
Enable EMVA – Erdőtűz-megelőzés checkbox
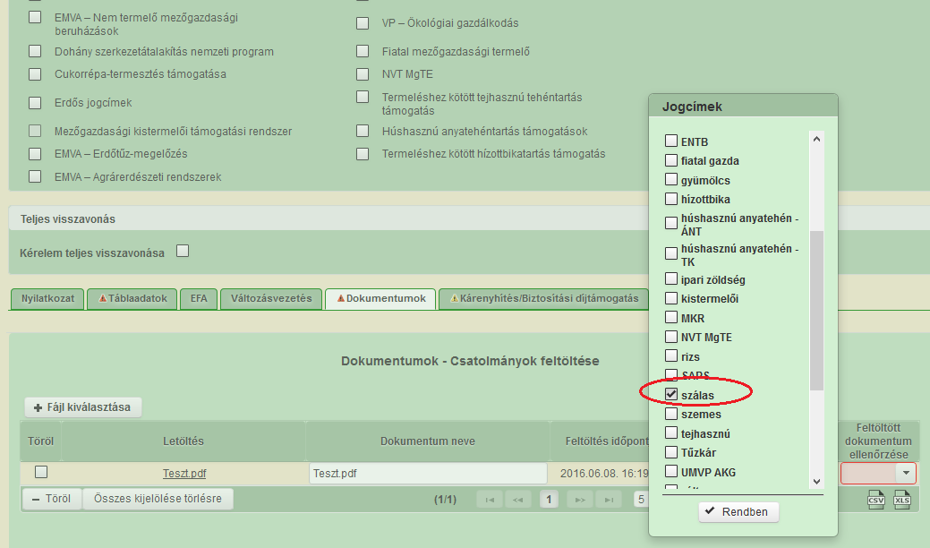coord(35,154)
